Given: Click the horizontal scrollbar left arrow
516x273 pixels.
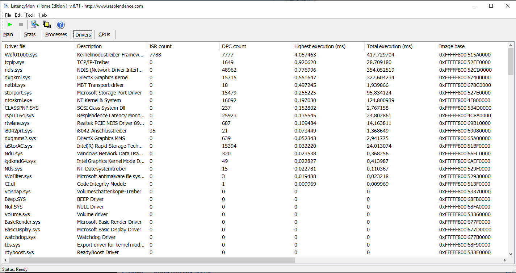Looking at the screenshot, I should tap(5, 260).
